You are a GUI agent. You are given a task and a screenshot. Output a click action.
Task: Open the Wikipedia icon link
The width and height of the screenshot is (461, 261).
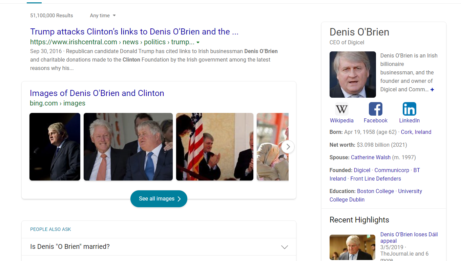[341, 110]
